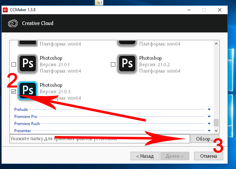Click the product list scrollbar thumb
This screenshot has width=236, height=169.
pyautogui.click(x=216, y=123)
